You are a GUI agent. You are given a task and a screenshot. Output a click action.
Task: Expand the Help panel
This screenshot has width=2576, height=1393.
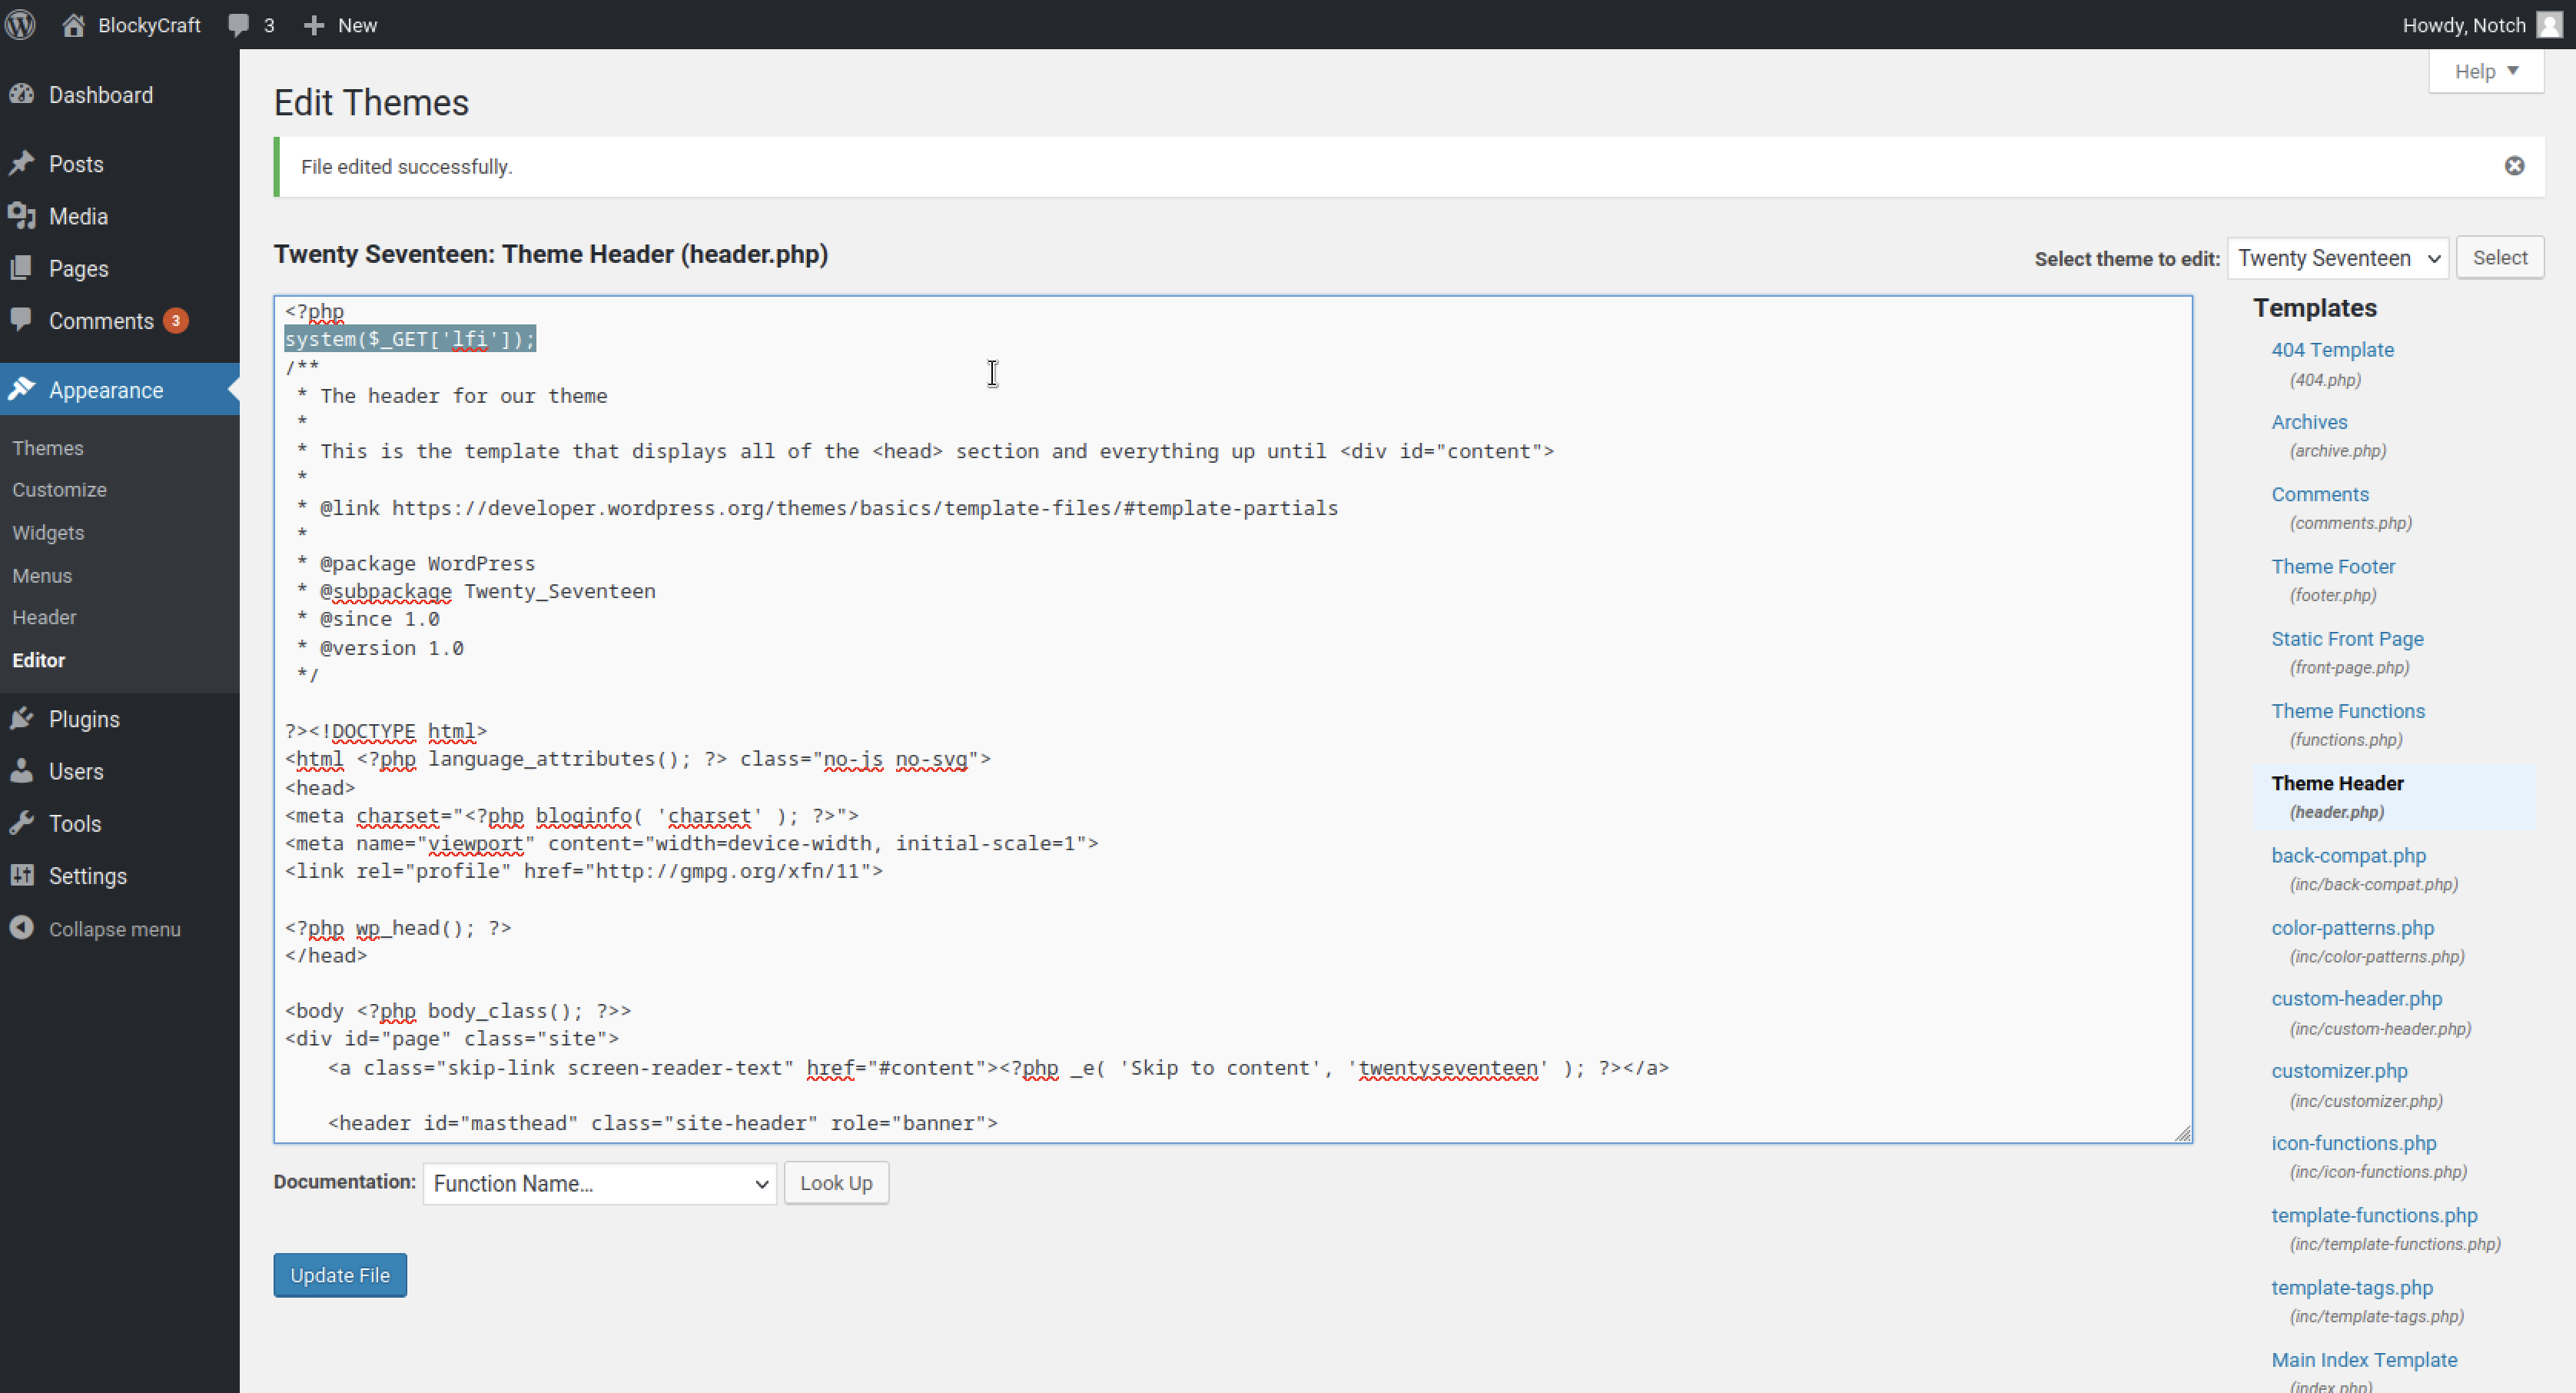point(2486,71)
